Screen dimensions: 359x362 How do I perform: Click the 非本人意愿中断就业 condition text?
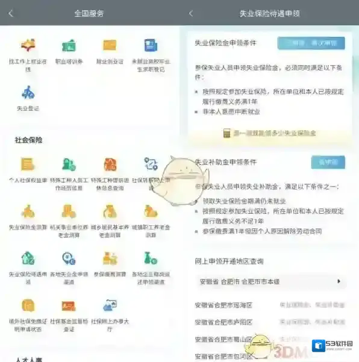coord(231,112)
